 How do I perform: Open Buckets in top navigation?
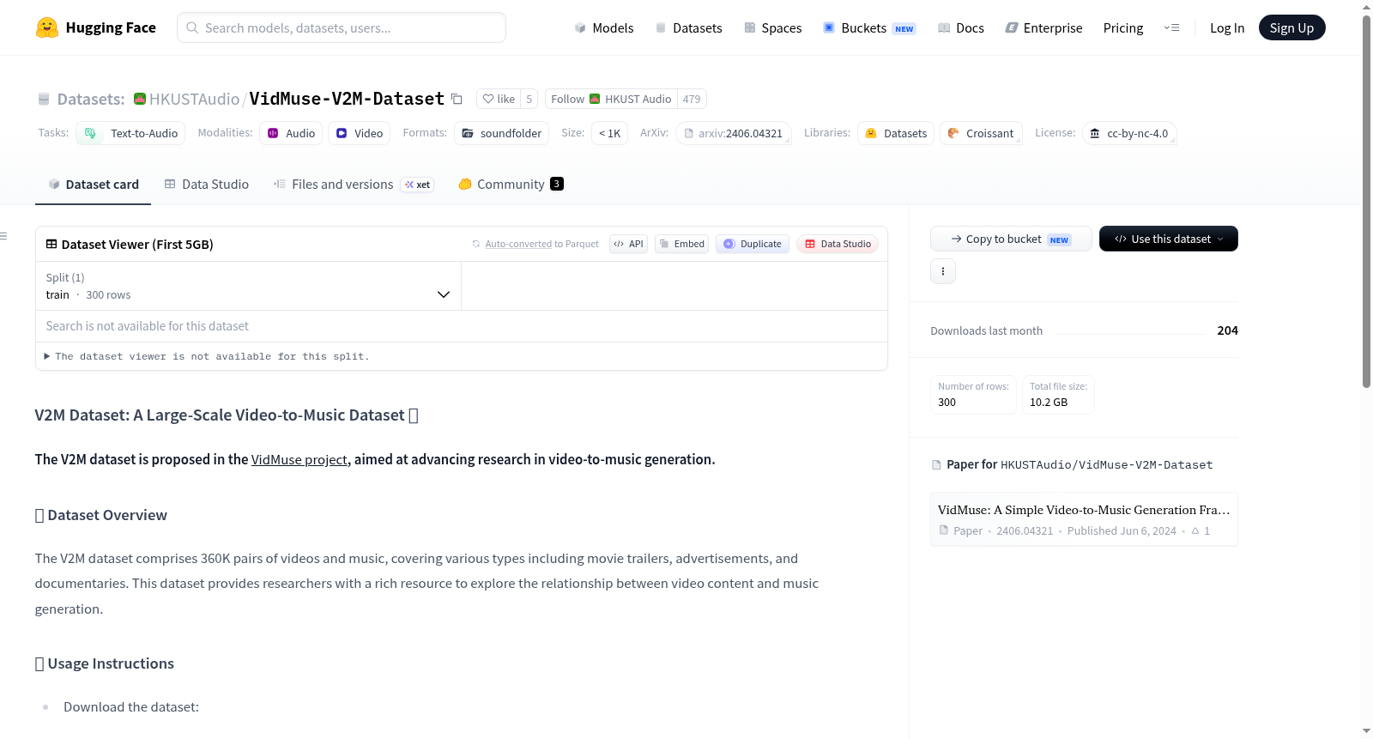pos(869,27)
